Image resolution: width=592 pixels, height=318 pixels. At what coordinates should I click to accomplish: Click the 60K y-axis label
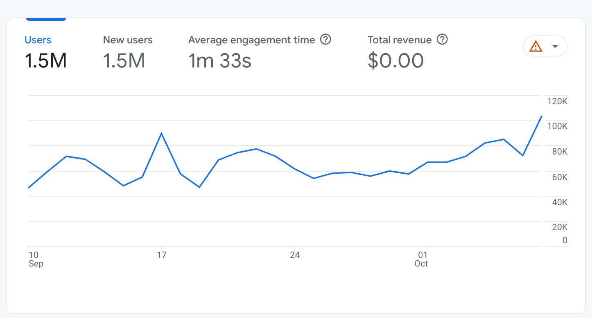click(559, 177)
